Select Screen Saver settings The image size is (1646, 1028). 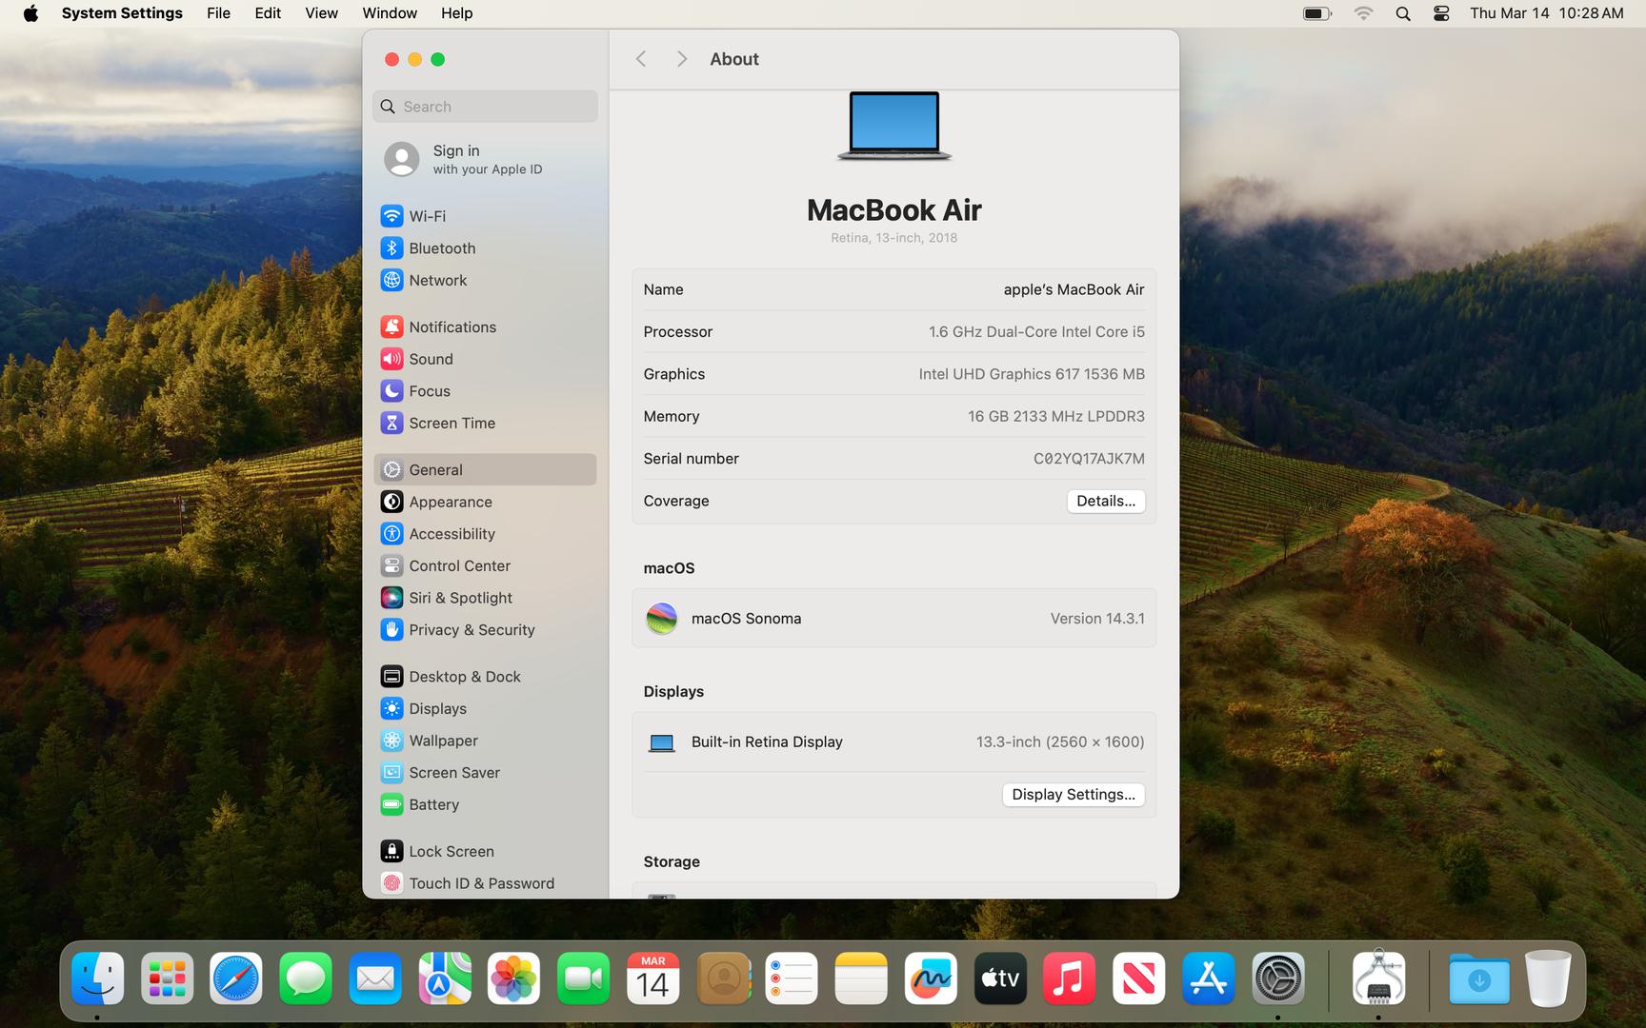click(x=485, y=773)
